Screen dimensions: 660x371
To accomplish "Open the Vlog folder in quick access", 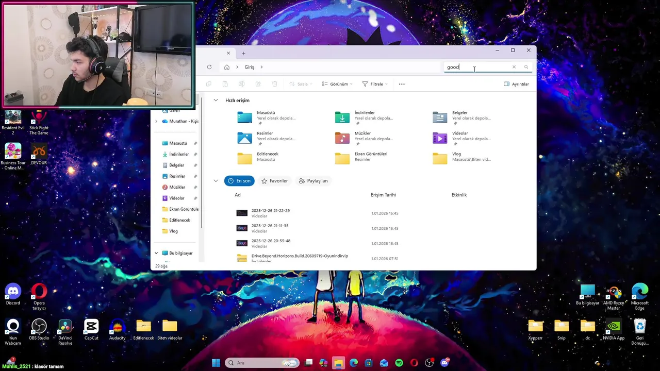I will pos(461,158).
